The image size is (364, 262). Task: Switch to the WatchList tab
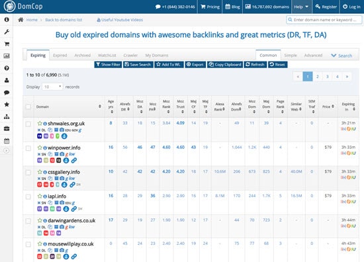pyautogui.click(x=107, y=56)
